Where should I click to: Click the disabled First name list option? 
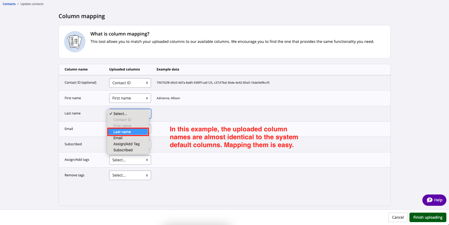point(122,126)
